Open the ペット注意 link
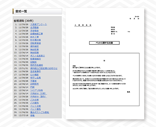 35,106
